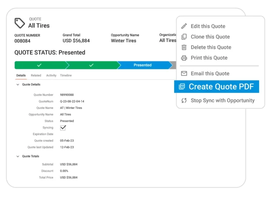Click the PDF icon in Create Quote PDF
The height and width of the screenshot is (199, 276).
pos(182,87)
